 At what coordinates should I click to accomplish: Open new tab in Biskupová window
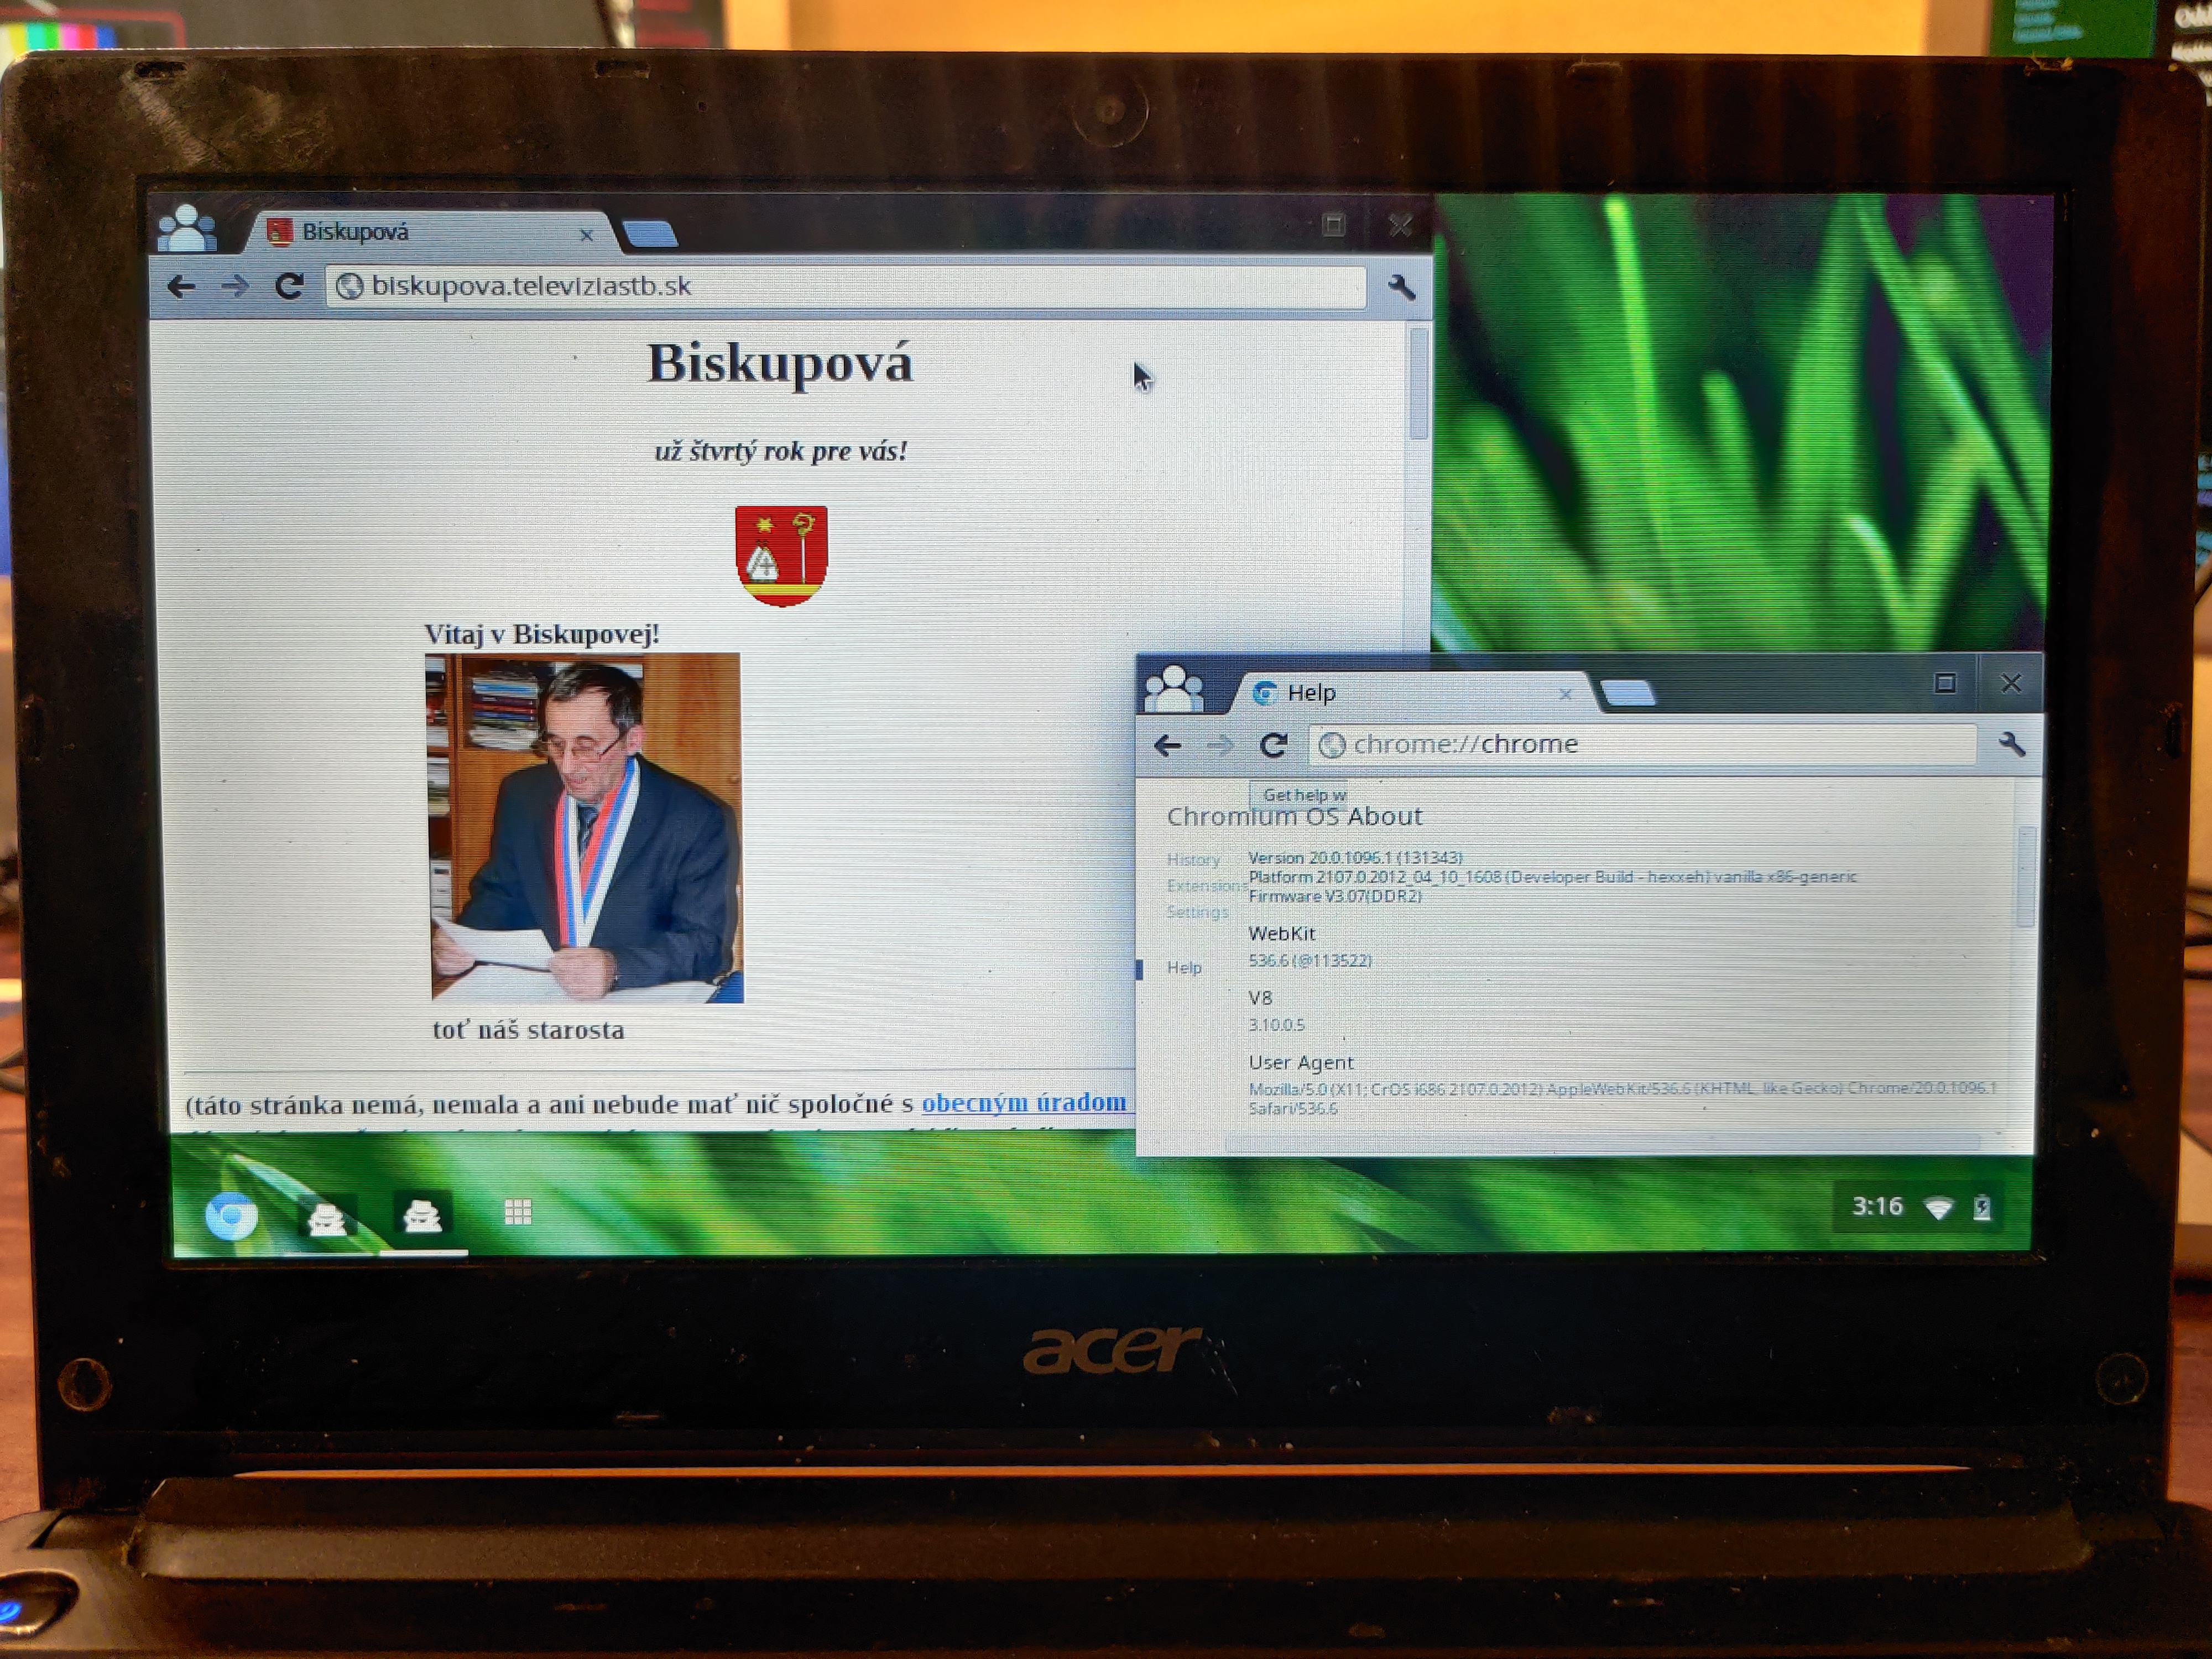pyautogui.click(x=650, y=235)
